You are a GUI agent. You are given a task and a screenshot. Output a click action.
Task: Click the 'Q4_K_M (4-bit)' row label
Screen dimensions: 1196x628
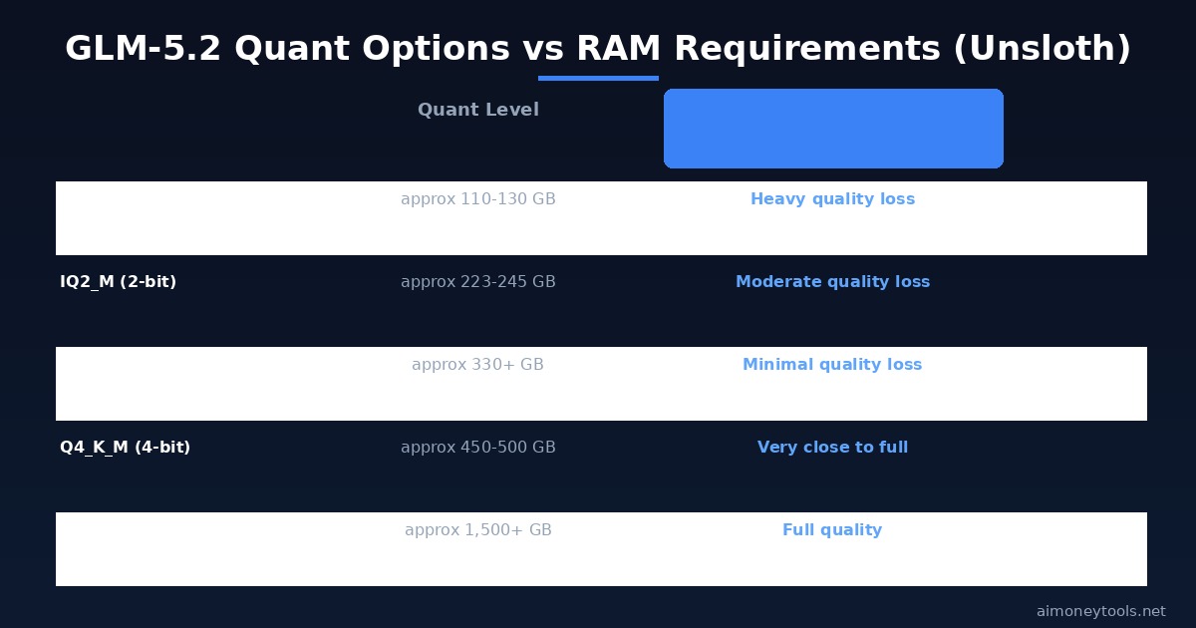click(125, 448)
